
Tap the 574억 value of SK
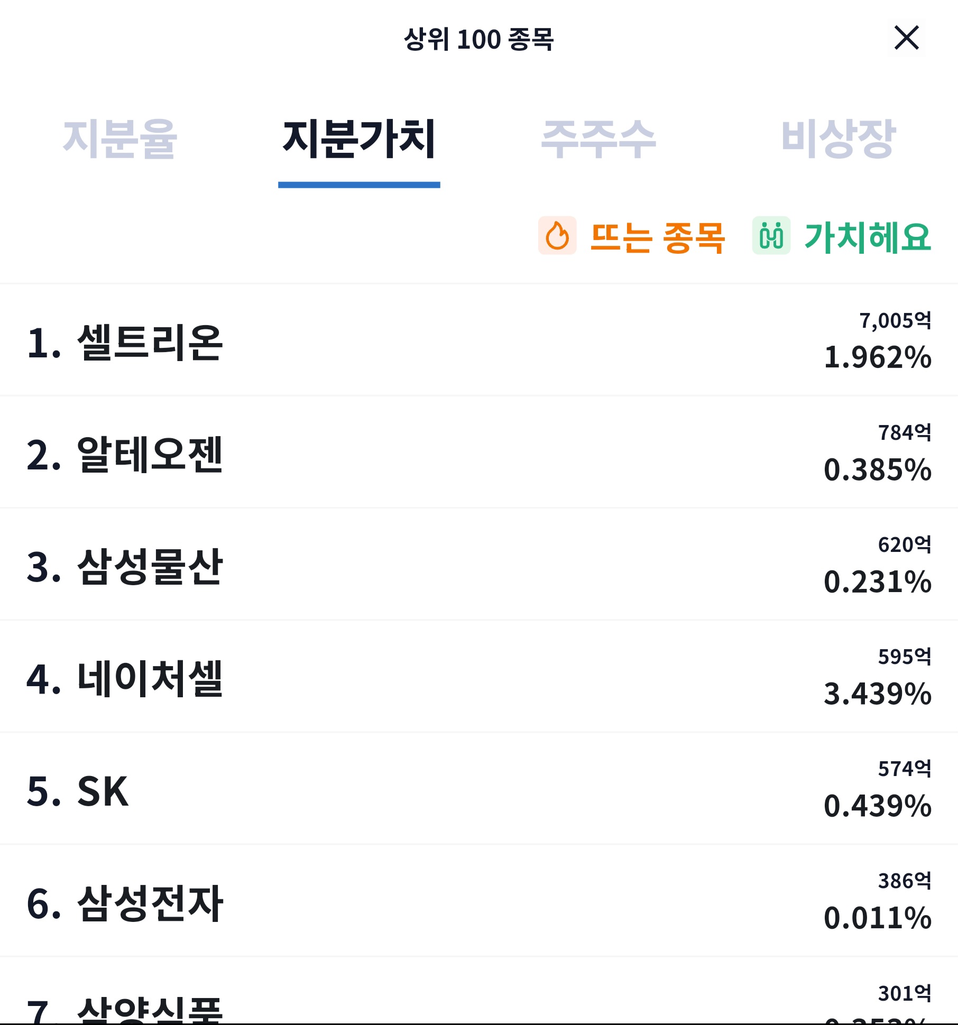[x=905, y=769]
